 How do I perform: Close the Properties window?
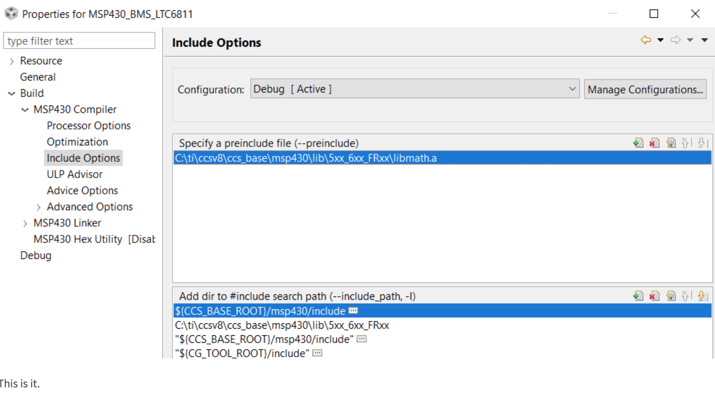pyautogui.click(x=695, y=14)
